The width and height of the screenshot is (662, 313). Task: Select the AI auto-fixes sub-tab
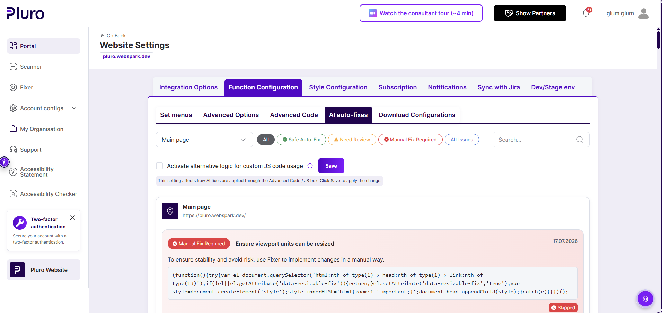tap(348, 115)
